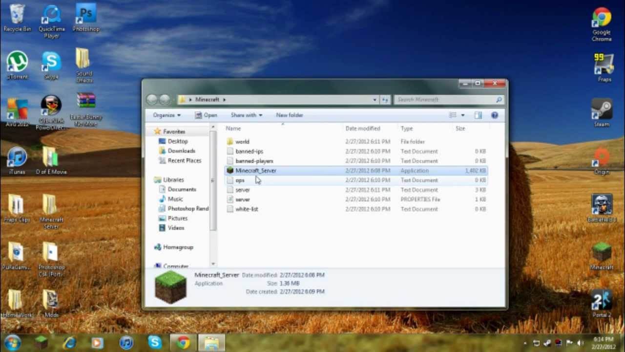Open the view options dropdown arrow
The image size is (625, 352).
(x=463, y=115)
